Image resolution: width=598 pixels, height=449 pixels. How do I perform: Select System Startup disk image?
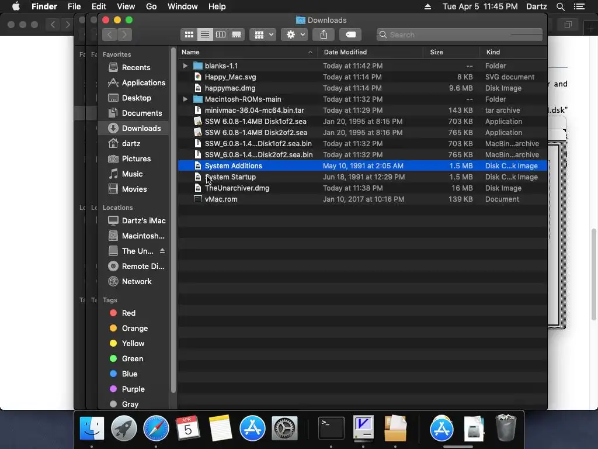tap(362, 177)
